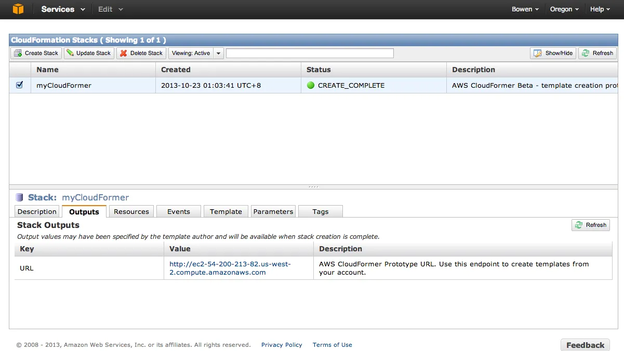The width and height of the screenshot is (624, 351).
Task: Click the AWS orange cube logo
Action: [x=18, y=9]
